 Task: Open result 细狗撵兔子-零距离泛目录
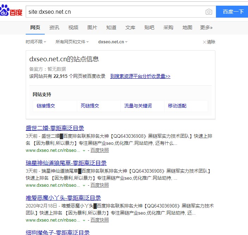click(x=57, y=232)
